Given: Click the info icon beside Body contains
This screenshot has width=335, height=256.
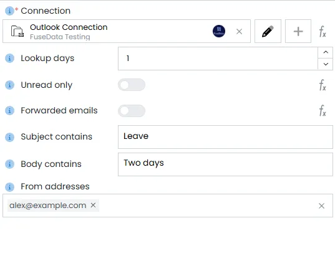Looking at the screenshot, I should [x=9, y=164].
